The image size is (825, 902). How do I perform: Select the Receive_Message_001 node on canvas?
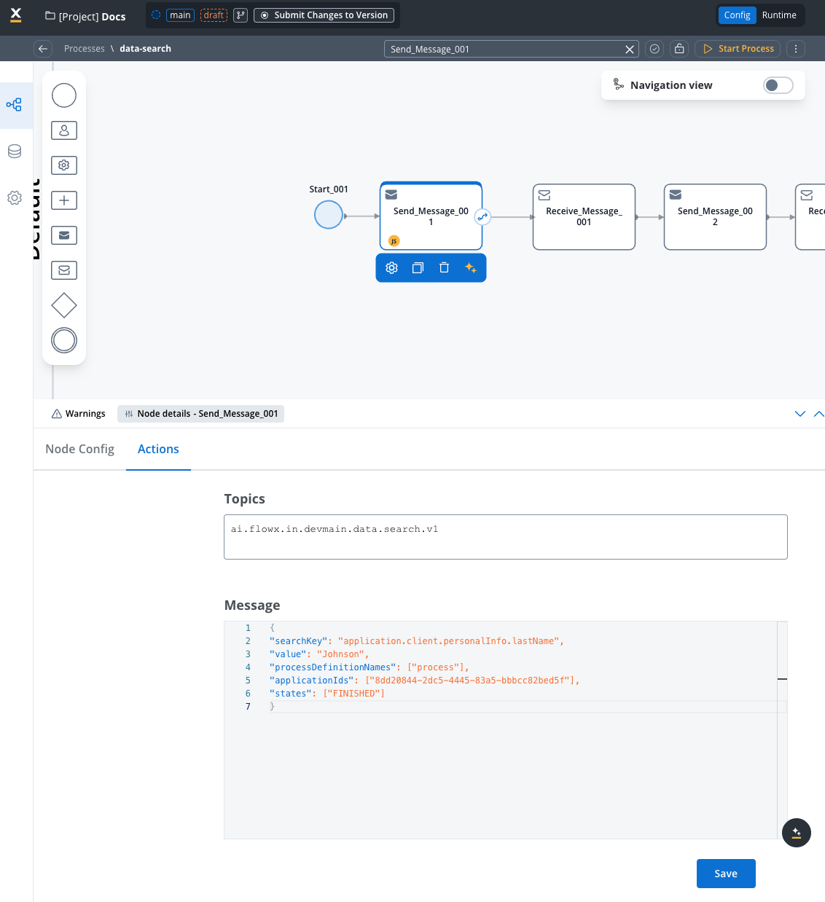[x=584, y=217]
